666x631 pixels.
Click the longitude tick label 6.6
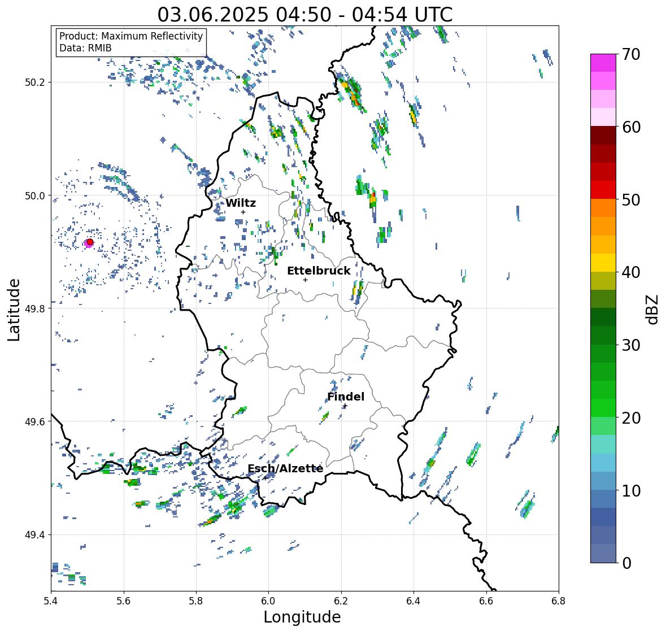(486, 600)
